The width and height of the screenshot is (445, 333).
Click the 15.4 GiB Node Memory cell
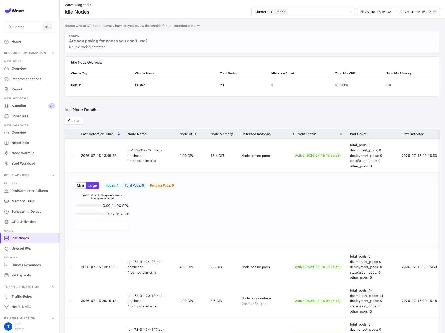217,156
